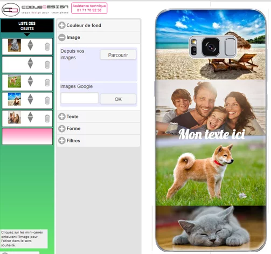This screenshot has height=254, width=271.
Task: Select the 'Mon texte ici' text on the case
Action: coord(212,134)
